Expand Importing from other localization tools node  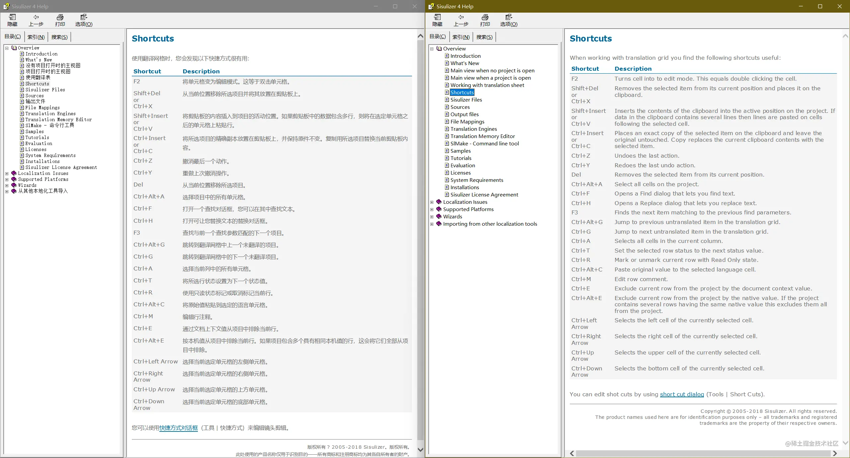[x=432, y=224]
